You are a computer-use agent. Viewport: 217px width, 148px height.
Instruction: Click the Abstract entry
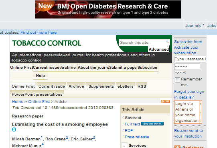133,118
